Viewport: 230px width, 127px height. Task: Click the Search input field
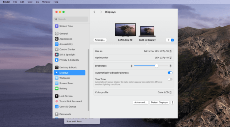tap(71, 19)
